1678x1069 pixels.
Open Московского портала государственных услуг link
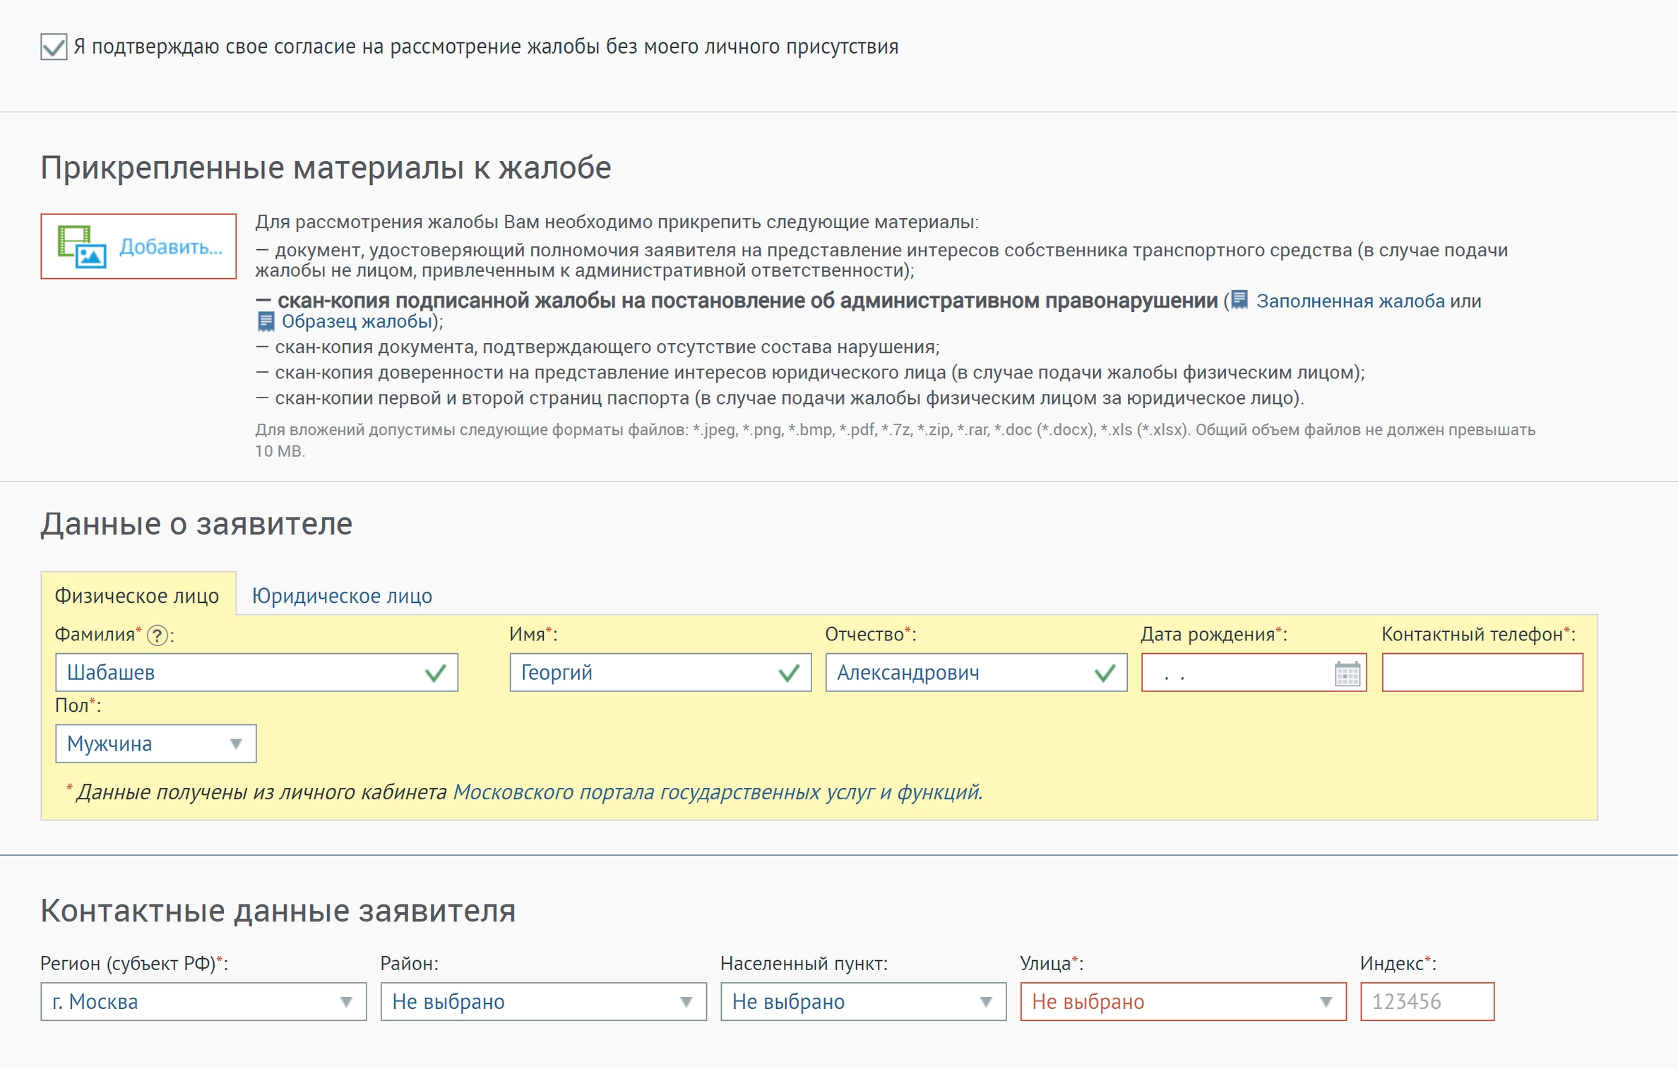717,792
